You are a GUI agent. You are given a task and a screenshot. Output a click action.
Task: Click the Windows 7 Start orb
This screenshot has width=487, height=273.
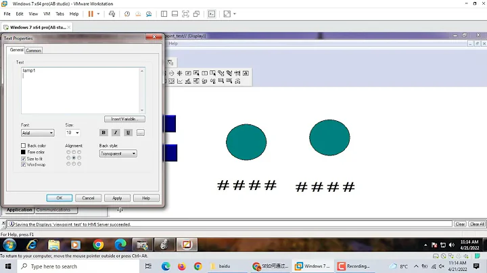point(9,245)
